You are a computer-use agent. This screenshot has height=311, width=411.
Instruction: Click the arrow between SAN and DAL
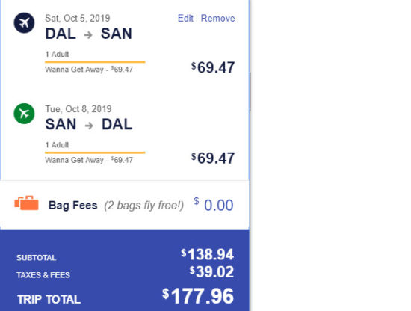[x=89, y=126]
